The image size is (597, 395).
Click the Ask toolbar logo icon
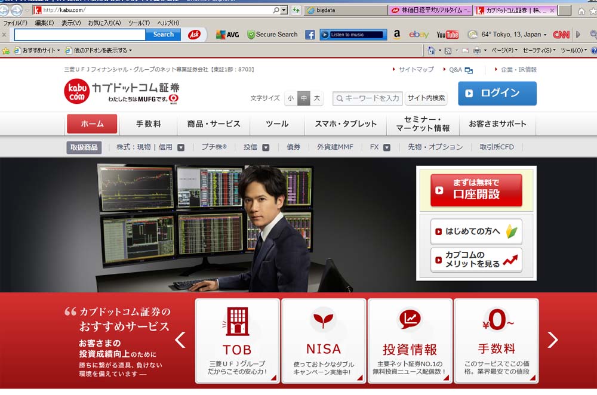194,35
